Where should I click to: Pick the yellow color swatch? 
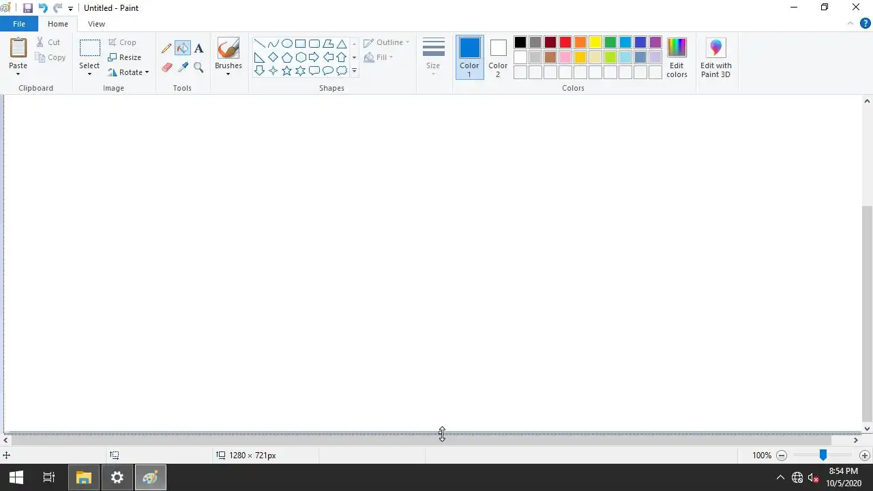coord(595,42)
